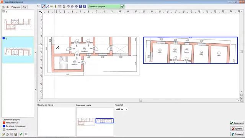Click the ruler origin corner button
Image resolution: width=245 pixels, height=138 pixels.
coord(40,11)
